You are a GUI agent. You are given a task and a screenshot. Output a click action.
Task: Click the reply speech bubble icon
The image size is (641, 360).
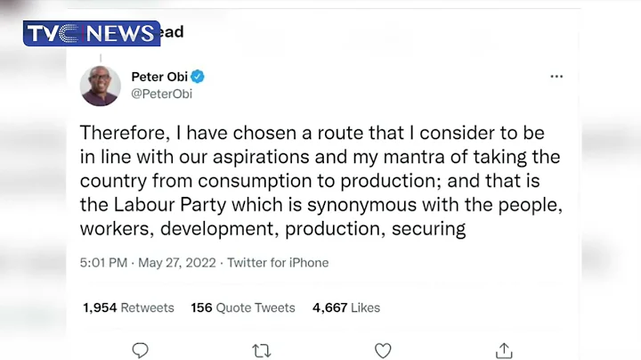(140, 350)
